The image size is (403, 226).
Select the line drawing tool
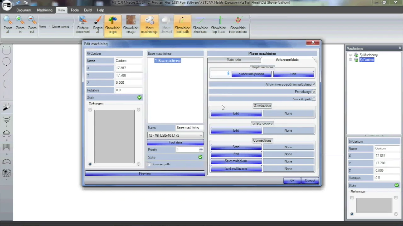(x=6, y=73)
